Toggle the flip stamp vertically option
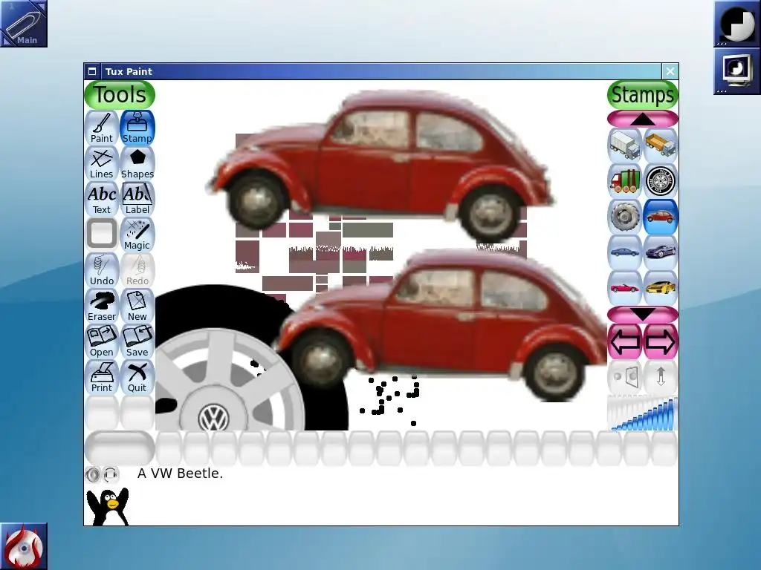The width and height of the screenshot is (761, 570). point(661,376)
